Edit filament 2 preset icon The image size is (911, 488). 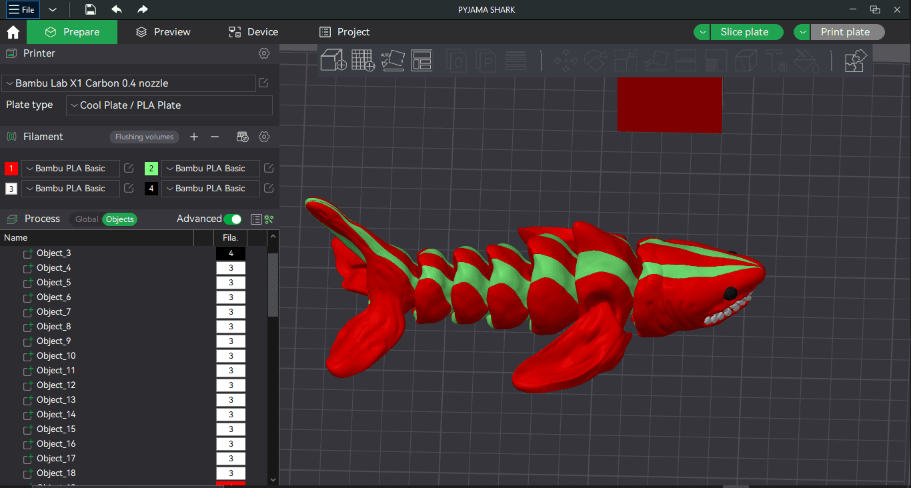click(269, 169)
